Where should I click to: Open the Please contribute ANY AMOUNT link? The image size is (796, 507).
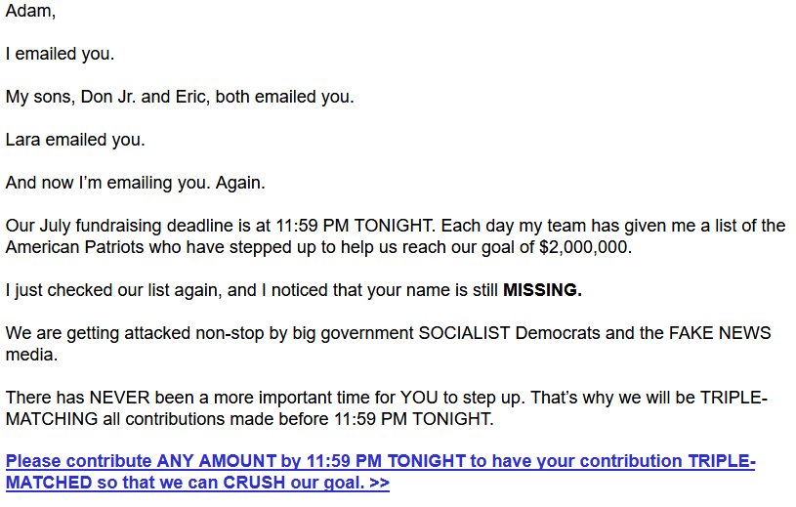pyautogui.click(x=380, y=472)
